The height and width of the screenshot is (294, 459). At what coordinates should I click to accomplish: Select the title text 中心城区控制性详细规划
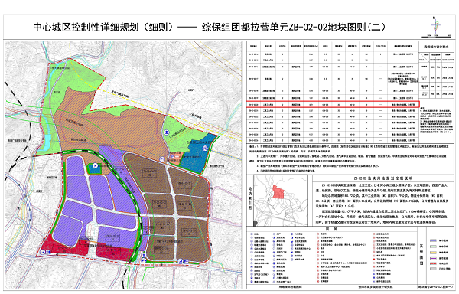point(86,28)
